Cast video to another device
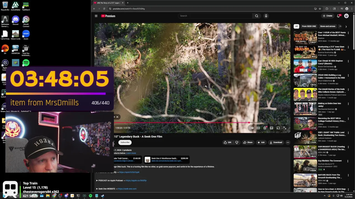This screenshot has height=199, width=355. [x=278, y=128]
